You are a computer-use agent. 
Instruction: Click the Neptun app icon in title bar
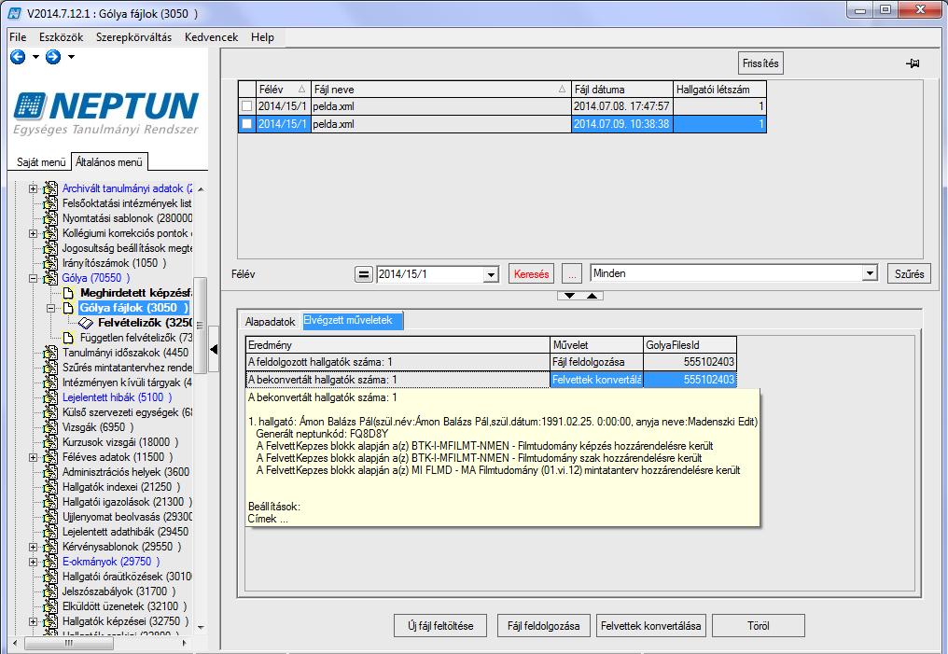pos(14,12)
